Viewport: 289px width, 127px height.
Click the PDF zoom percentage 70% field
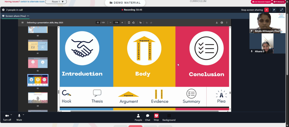click(116, 22)
